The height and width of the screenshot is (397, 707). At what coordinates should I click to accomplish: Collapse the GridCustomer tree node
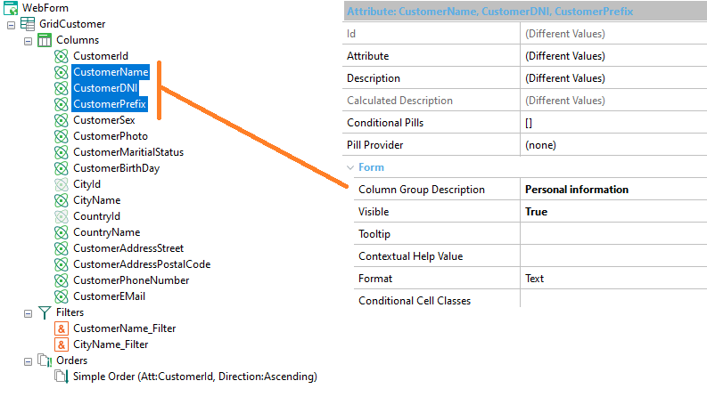click(12, 25)
